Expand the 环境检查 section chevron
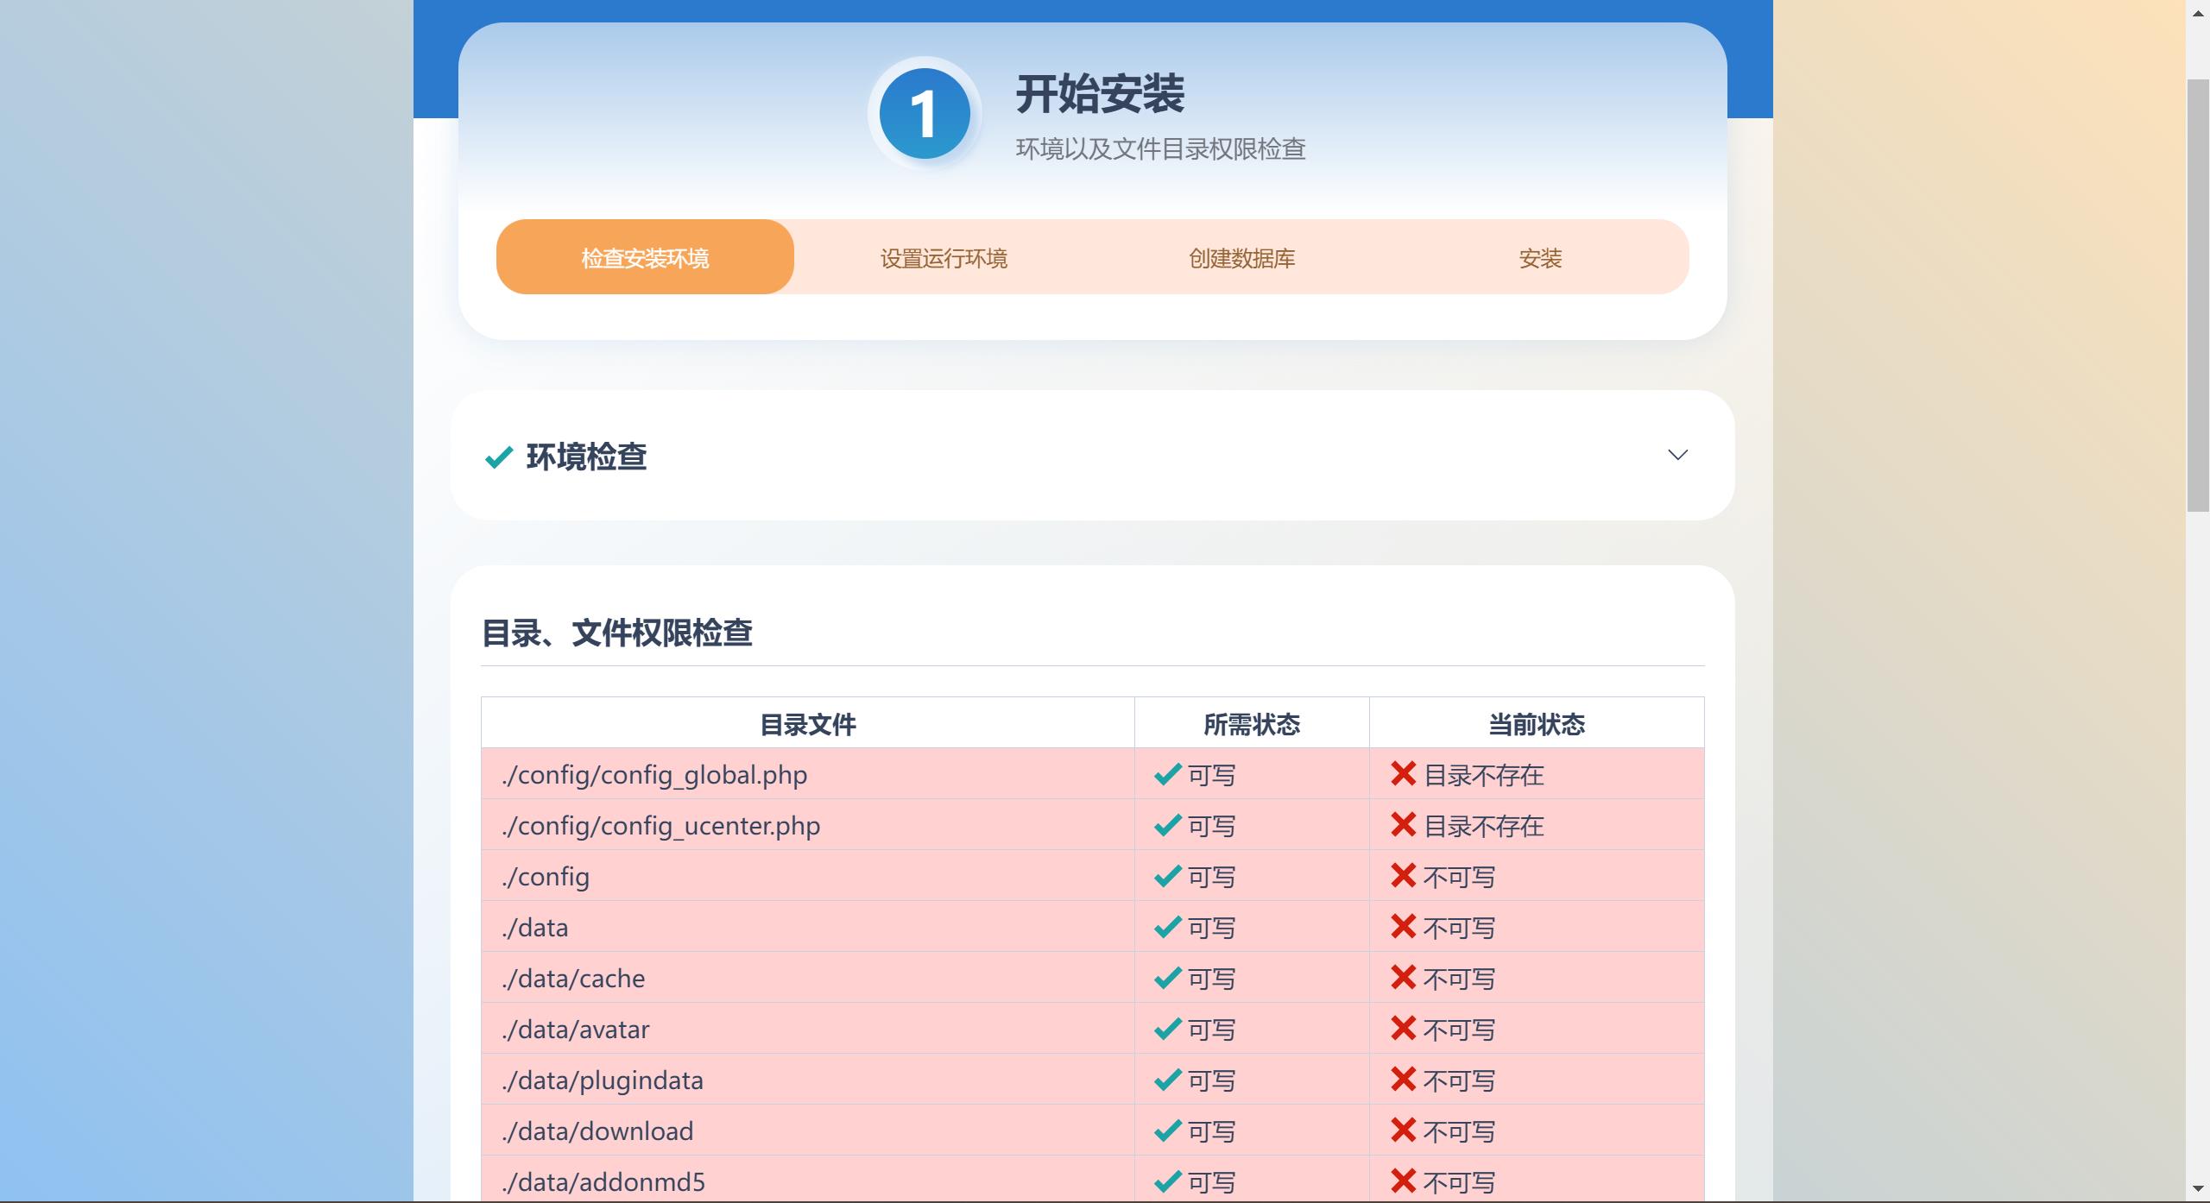The image size is (2210, 1203). tap(1677, 455)
